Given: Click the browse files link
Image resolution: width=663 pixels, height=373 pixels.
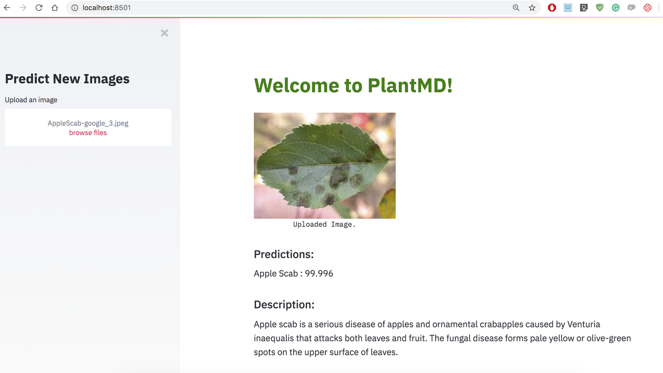Looking at the screenshot, I should click(88, 133).
